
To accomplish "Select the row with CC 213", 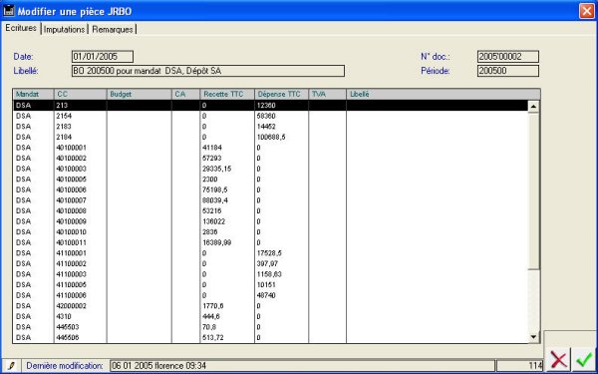I will click(x=270, y=106).
